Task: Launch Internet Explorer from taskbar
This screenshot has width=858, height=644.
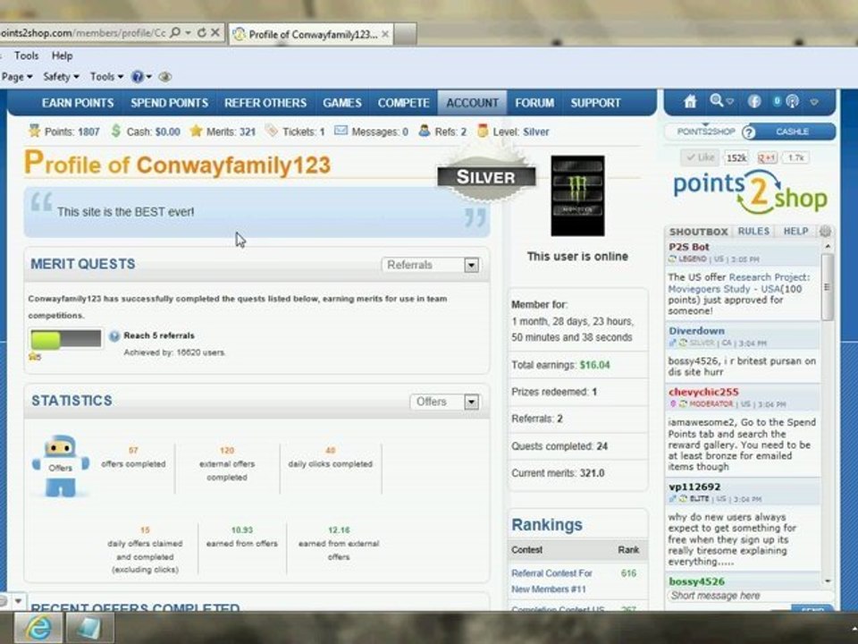Action: tap(38, 628)
